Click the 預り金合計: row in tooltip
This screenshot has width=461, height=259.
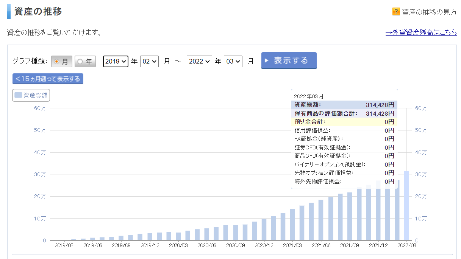coord(344,122)
